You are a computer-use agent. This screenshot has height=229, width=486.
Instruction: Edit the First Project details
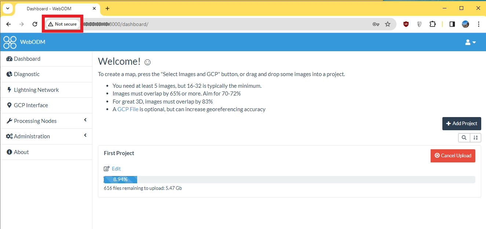coord(112,169)
